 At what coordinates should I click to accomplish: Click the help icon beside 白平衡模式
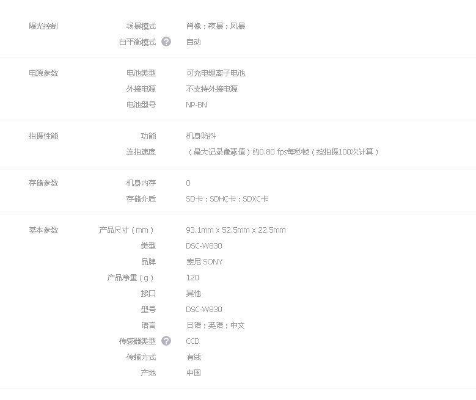point(166,42)
